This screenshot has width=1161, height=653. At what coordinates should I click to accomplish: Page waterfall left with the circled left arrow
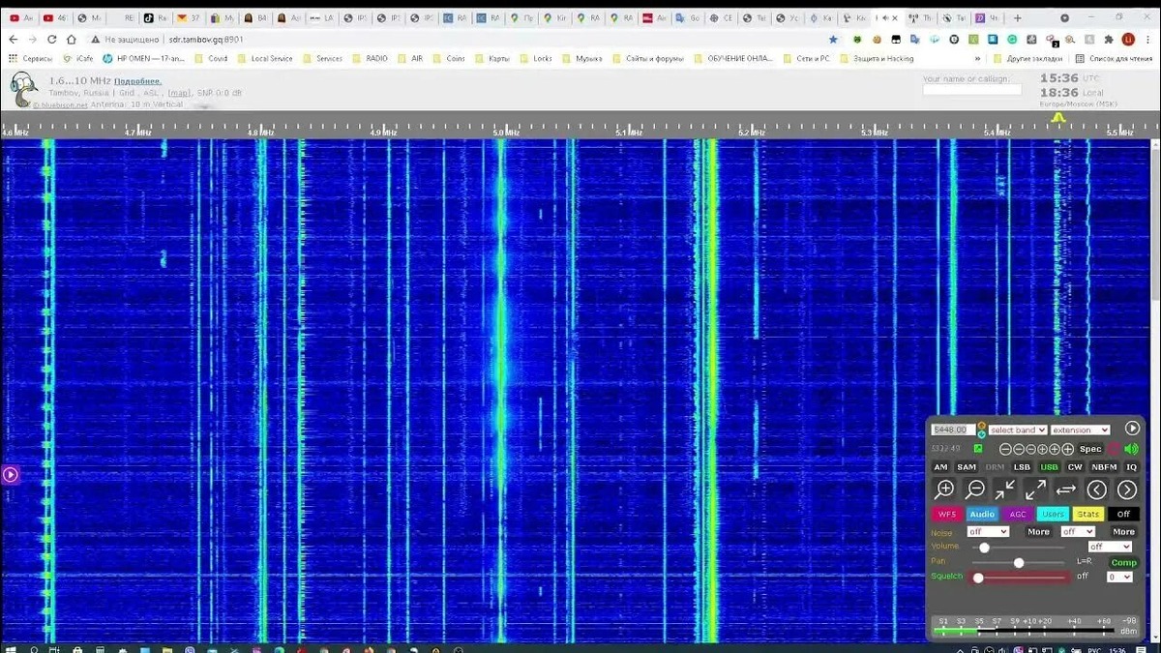click(1096, 490)
